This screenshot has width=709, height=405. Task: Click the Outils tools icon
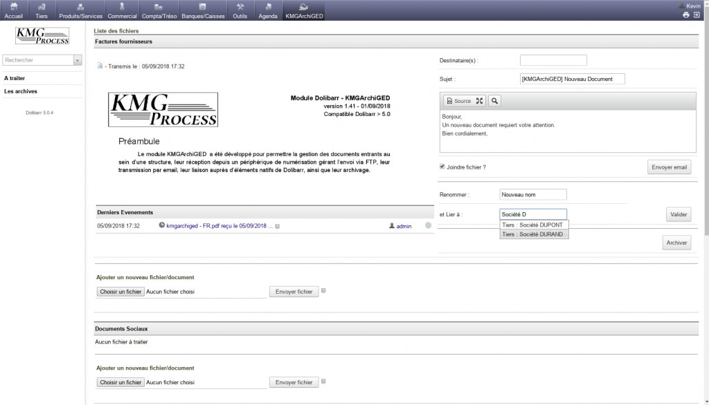click(x=240, y=7)
